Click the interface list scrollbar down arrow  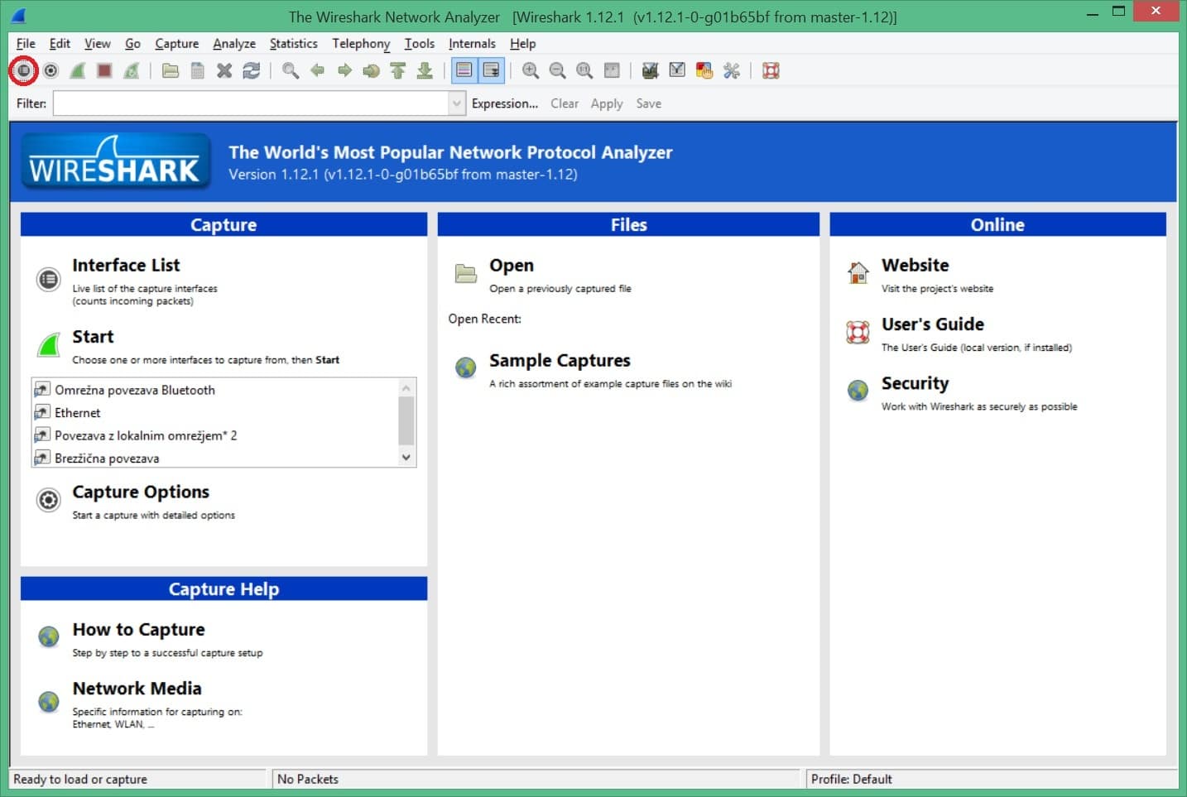pyautogui.click(x=406, y=457)
